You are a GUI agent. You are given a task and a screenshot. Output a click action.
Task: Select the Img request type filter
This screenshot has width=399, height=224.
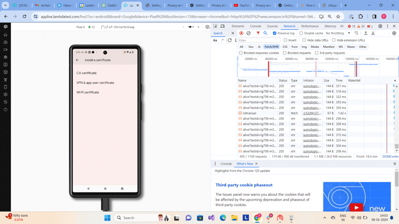pos(304,47)
